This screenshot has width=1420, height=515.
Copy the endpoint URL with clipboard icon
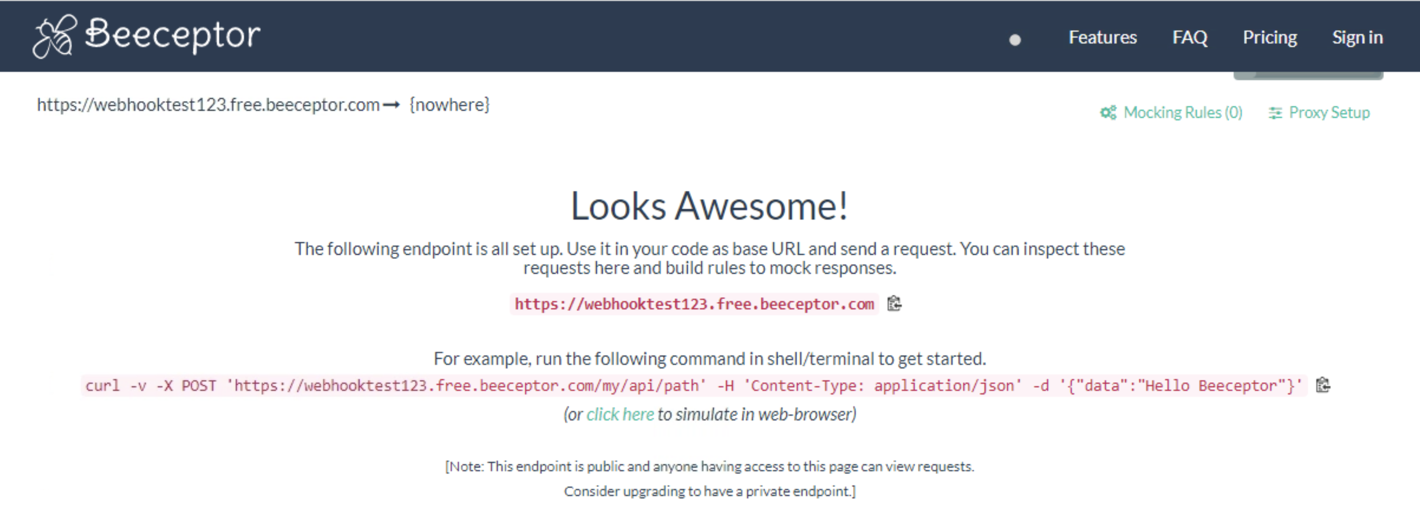894,303
